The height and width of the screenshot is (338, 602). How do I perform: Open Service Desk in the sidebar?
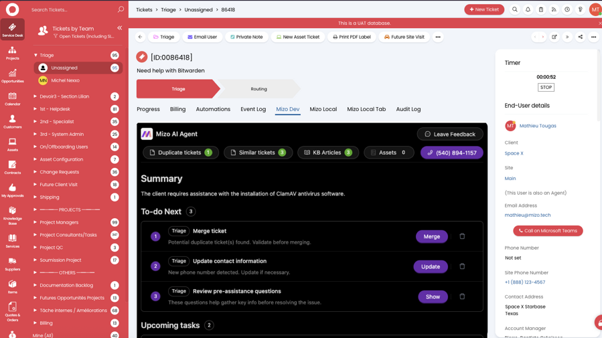(12, 29)
